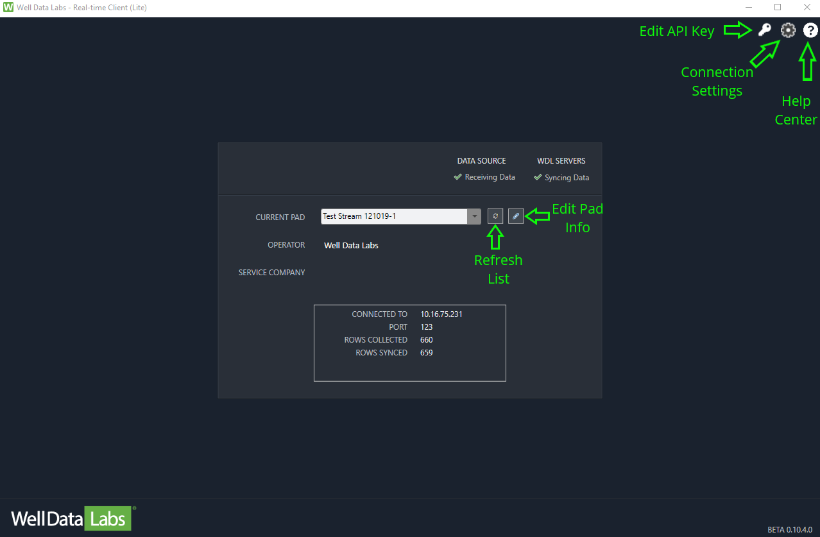Select the Test Stream 121019-1 combo box
This screenshot has height=537, width=820.
click(401, 216)
